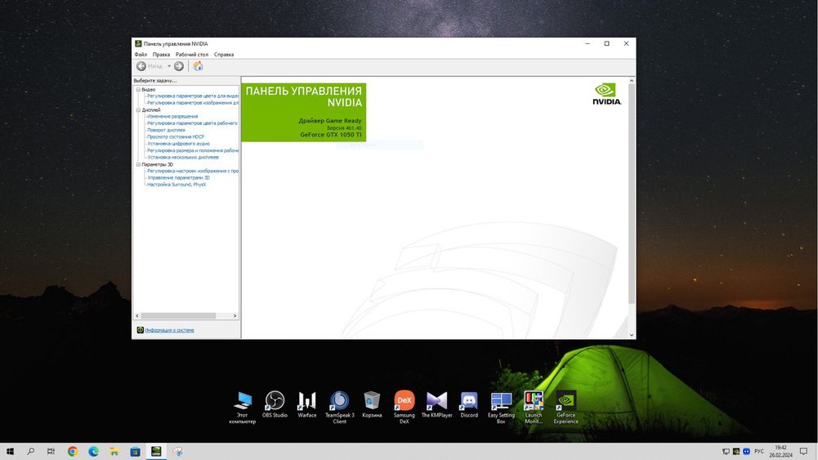
Task: Open the Windows Start menu
Action: coord(10,452)
